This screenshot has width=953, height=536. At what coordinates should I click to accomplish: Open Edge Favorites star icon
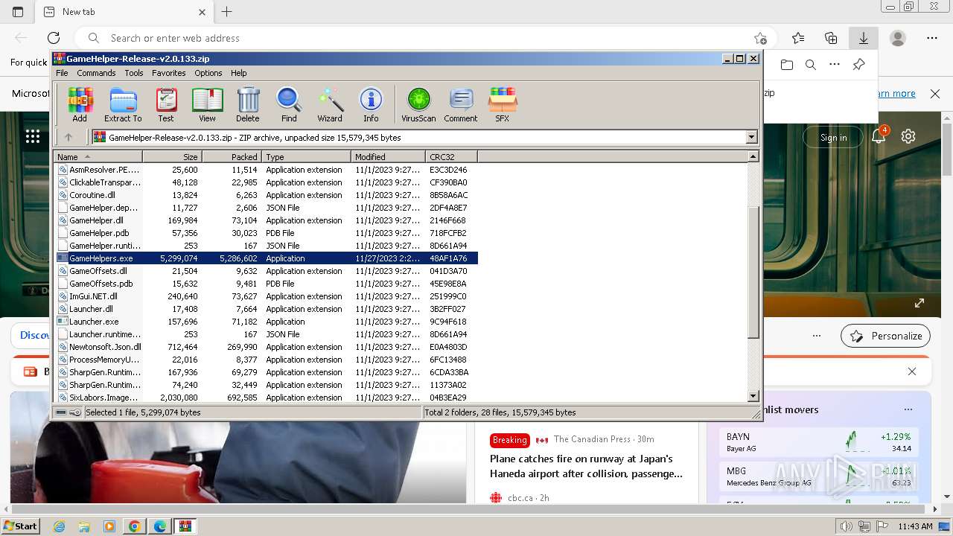(x=798, y=38)
